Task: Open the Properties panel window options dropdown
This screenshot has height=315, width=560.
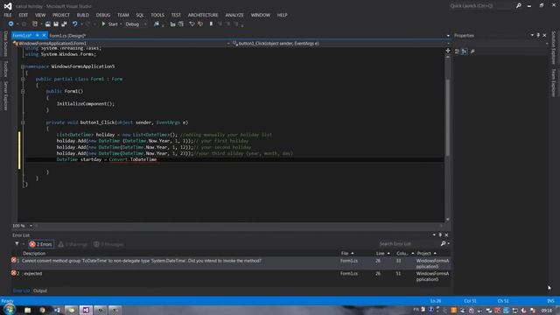Action: (x=532, y=35)
